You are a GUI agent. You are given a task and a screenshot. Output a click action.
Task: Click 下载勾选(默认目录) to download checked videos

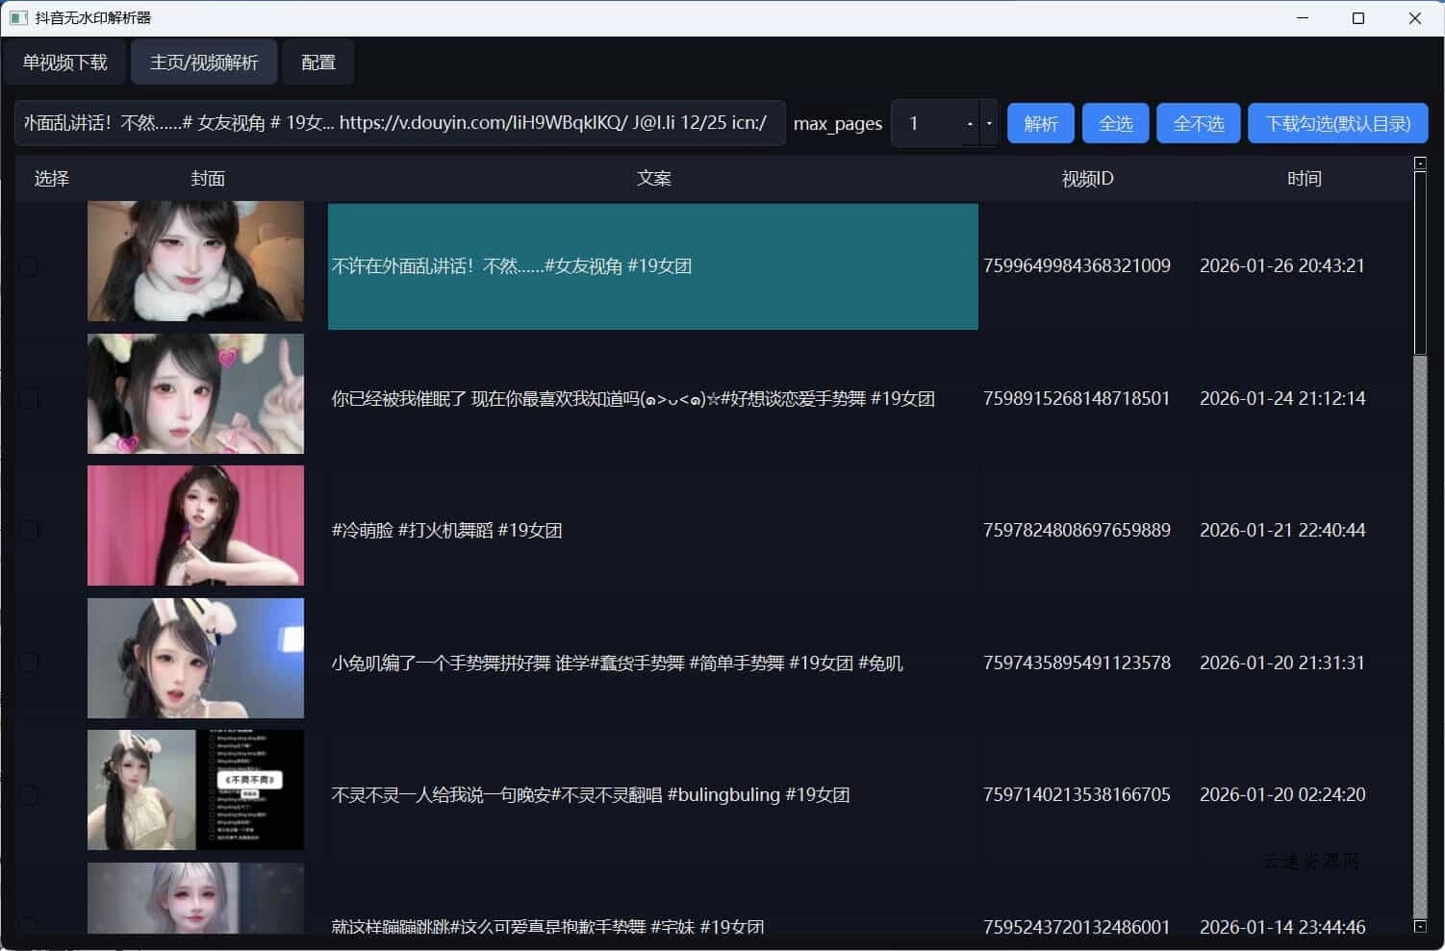(x=1337, y=123)
